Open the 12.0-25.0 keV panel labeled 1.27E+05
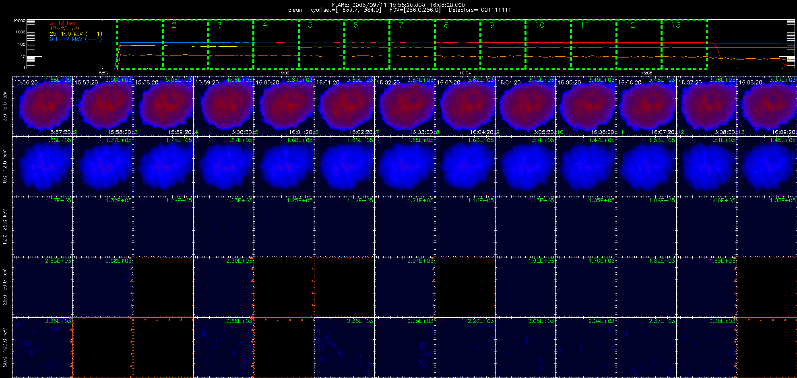Image resolution: width=797 pixels, height=378 pixels. click(x=43, y=227)
